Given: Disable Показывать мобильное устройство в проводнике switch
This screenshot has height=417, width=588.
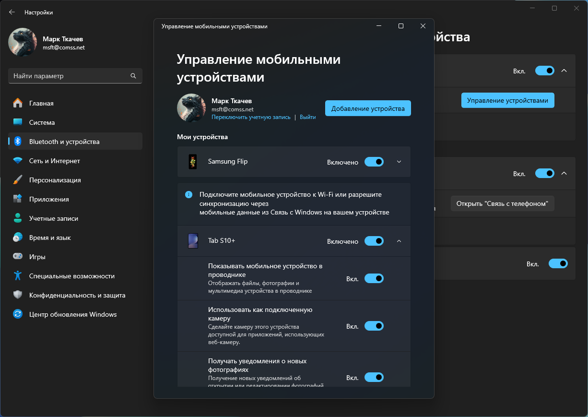Looking at the screenshot, I should pos(374,278).
